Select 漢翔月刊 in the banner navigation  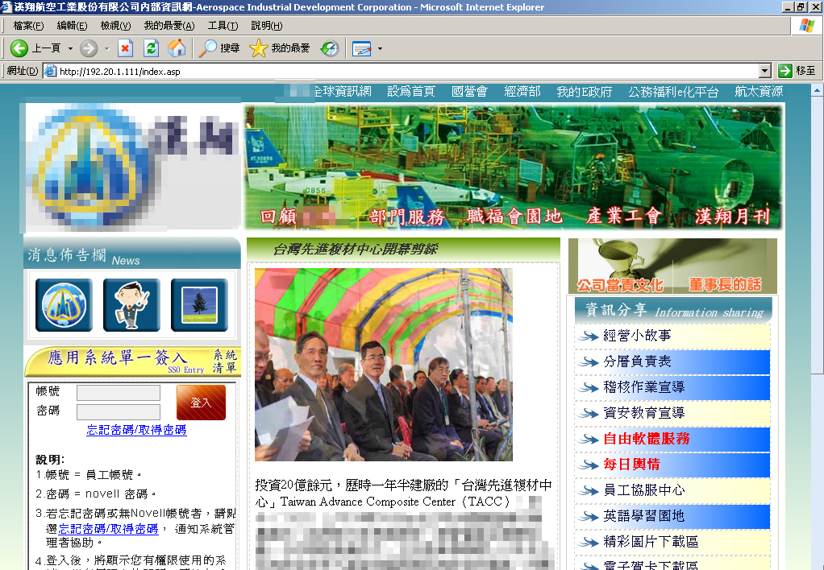click(x=732, y=216)
